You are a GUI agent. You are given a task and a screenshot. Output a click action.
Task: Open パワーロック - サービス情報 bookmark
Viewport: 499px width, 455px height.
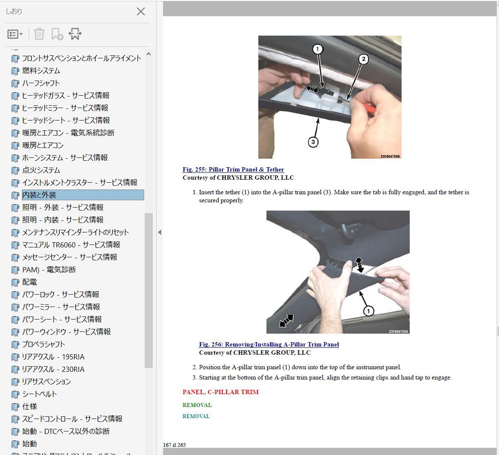pos(60,294)
